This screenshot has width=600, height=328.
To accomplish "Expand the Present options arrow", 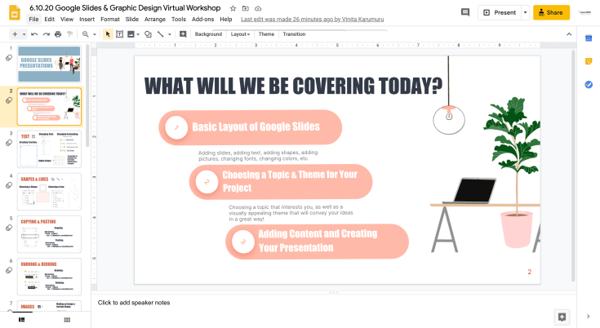I will coord(525,12).
